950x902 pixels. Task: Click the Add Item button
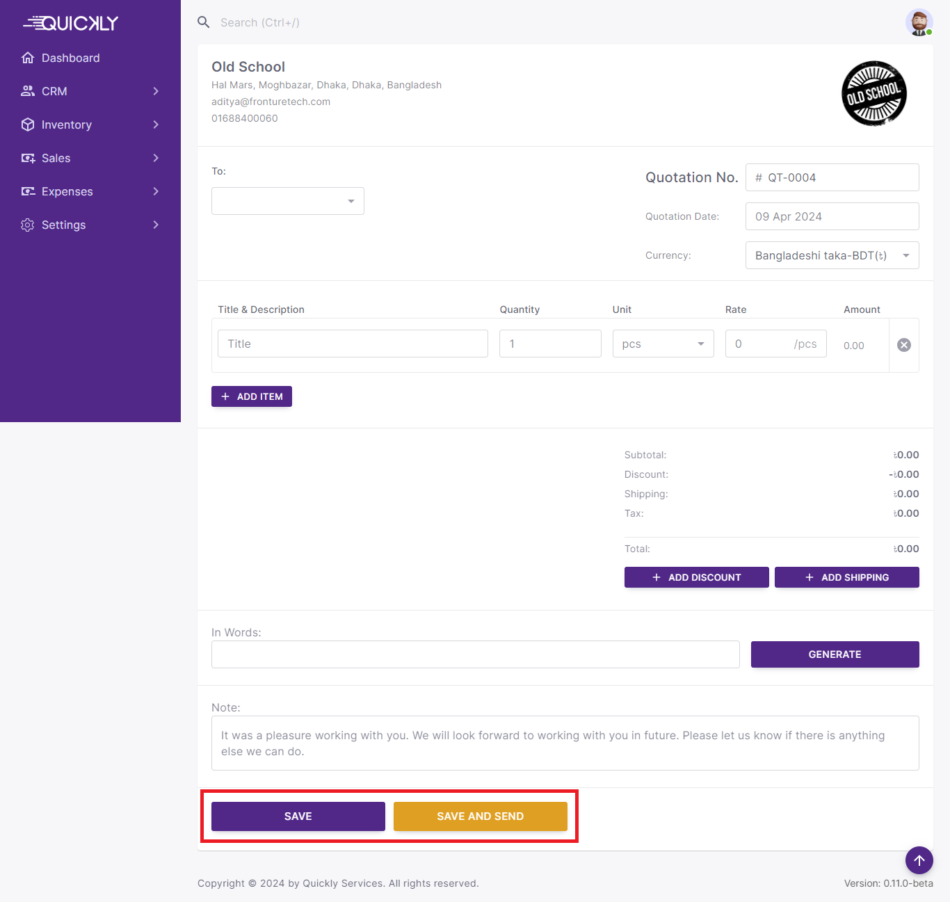[x=252, y=396]
